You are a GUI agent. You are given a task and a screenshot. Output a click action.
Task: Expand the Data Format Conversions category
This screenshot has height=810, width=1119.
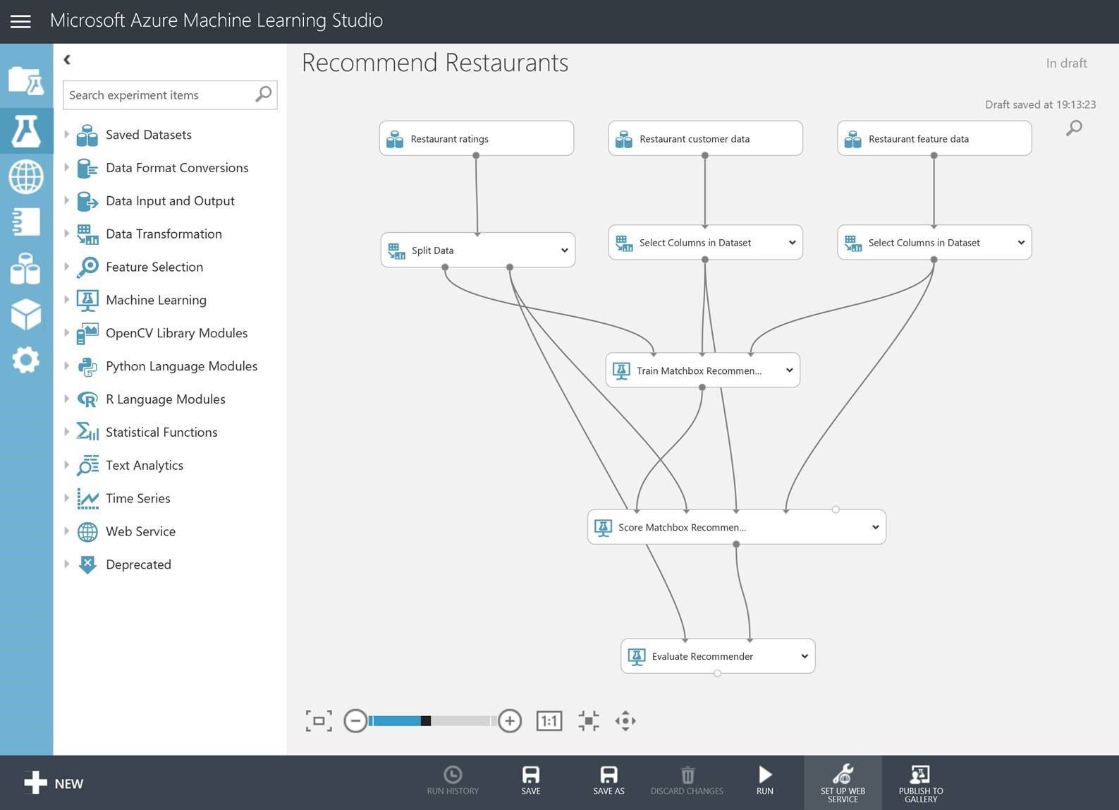[x=66, y=167]
